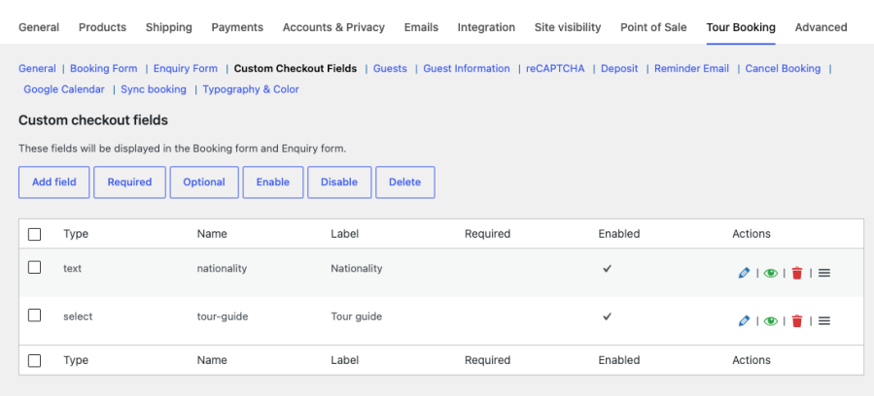Open the General settings tab
The height and width of the screenshot is (396, 874).
pyautogui.click(x=39, y=27)
